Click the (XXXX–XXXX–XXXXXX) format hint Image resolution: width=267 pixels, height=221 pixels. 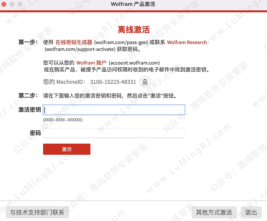(63, 120)
